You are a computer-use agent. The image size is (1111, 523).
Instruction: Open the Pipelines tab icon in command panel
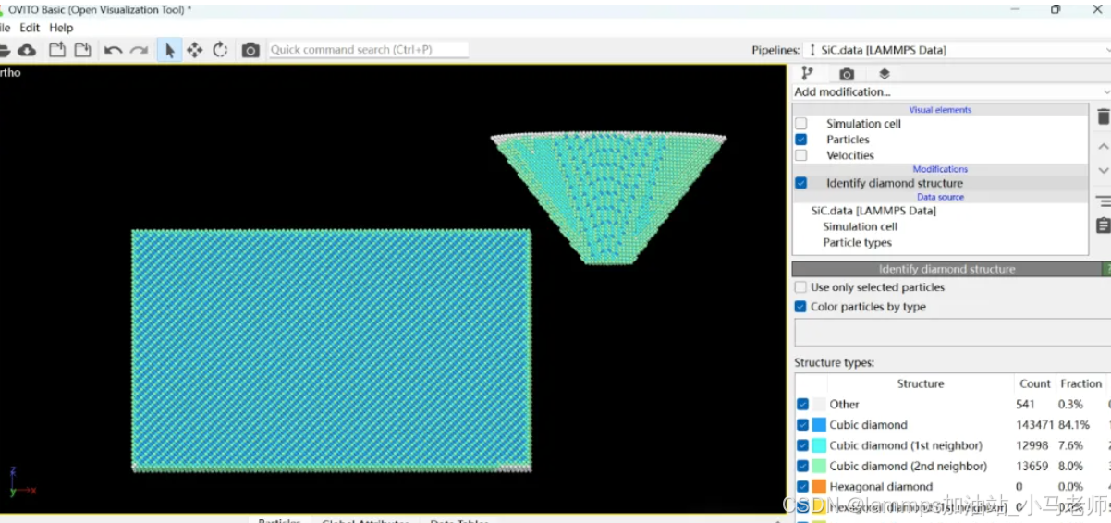click(x=807, y=74)
